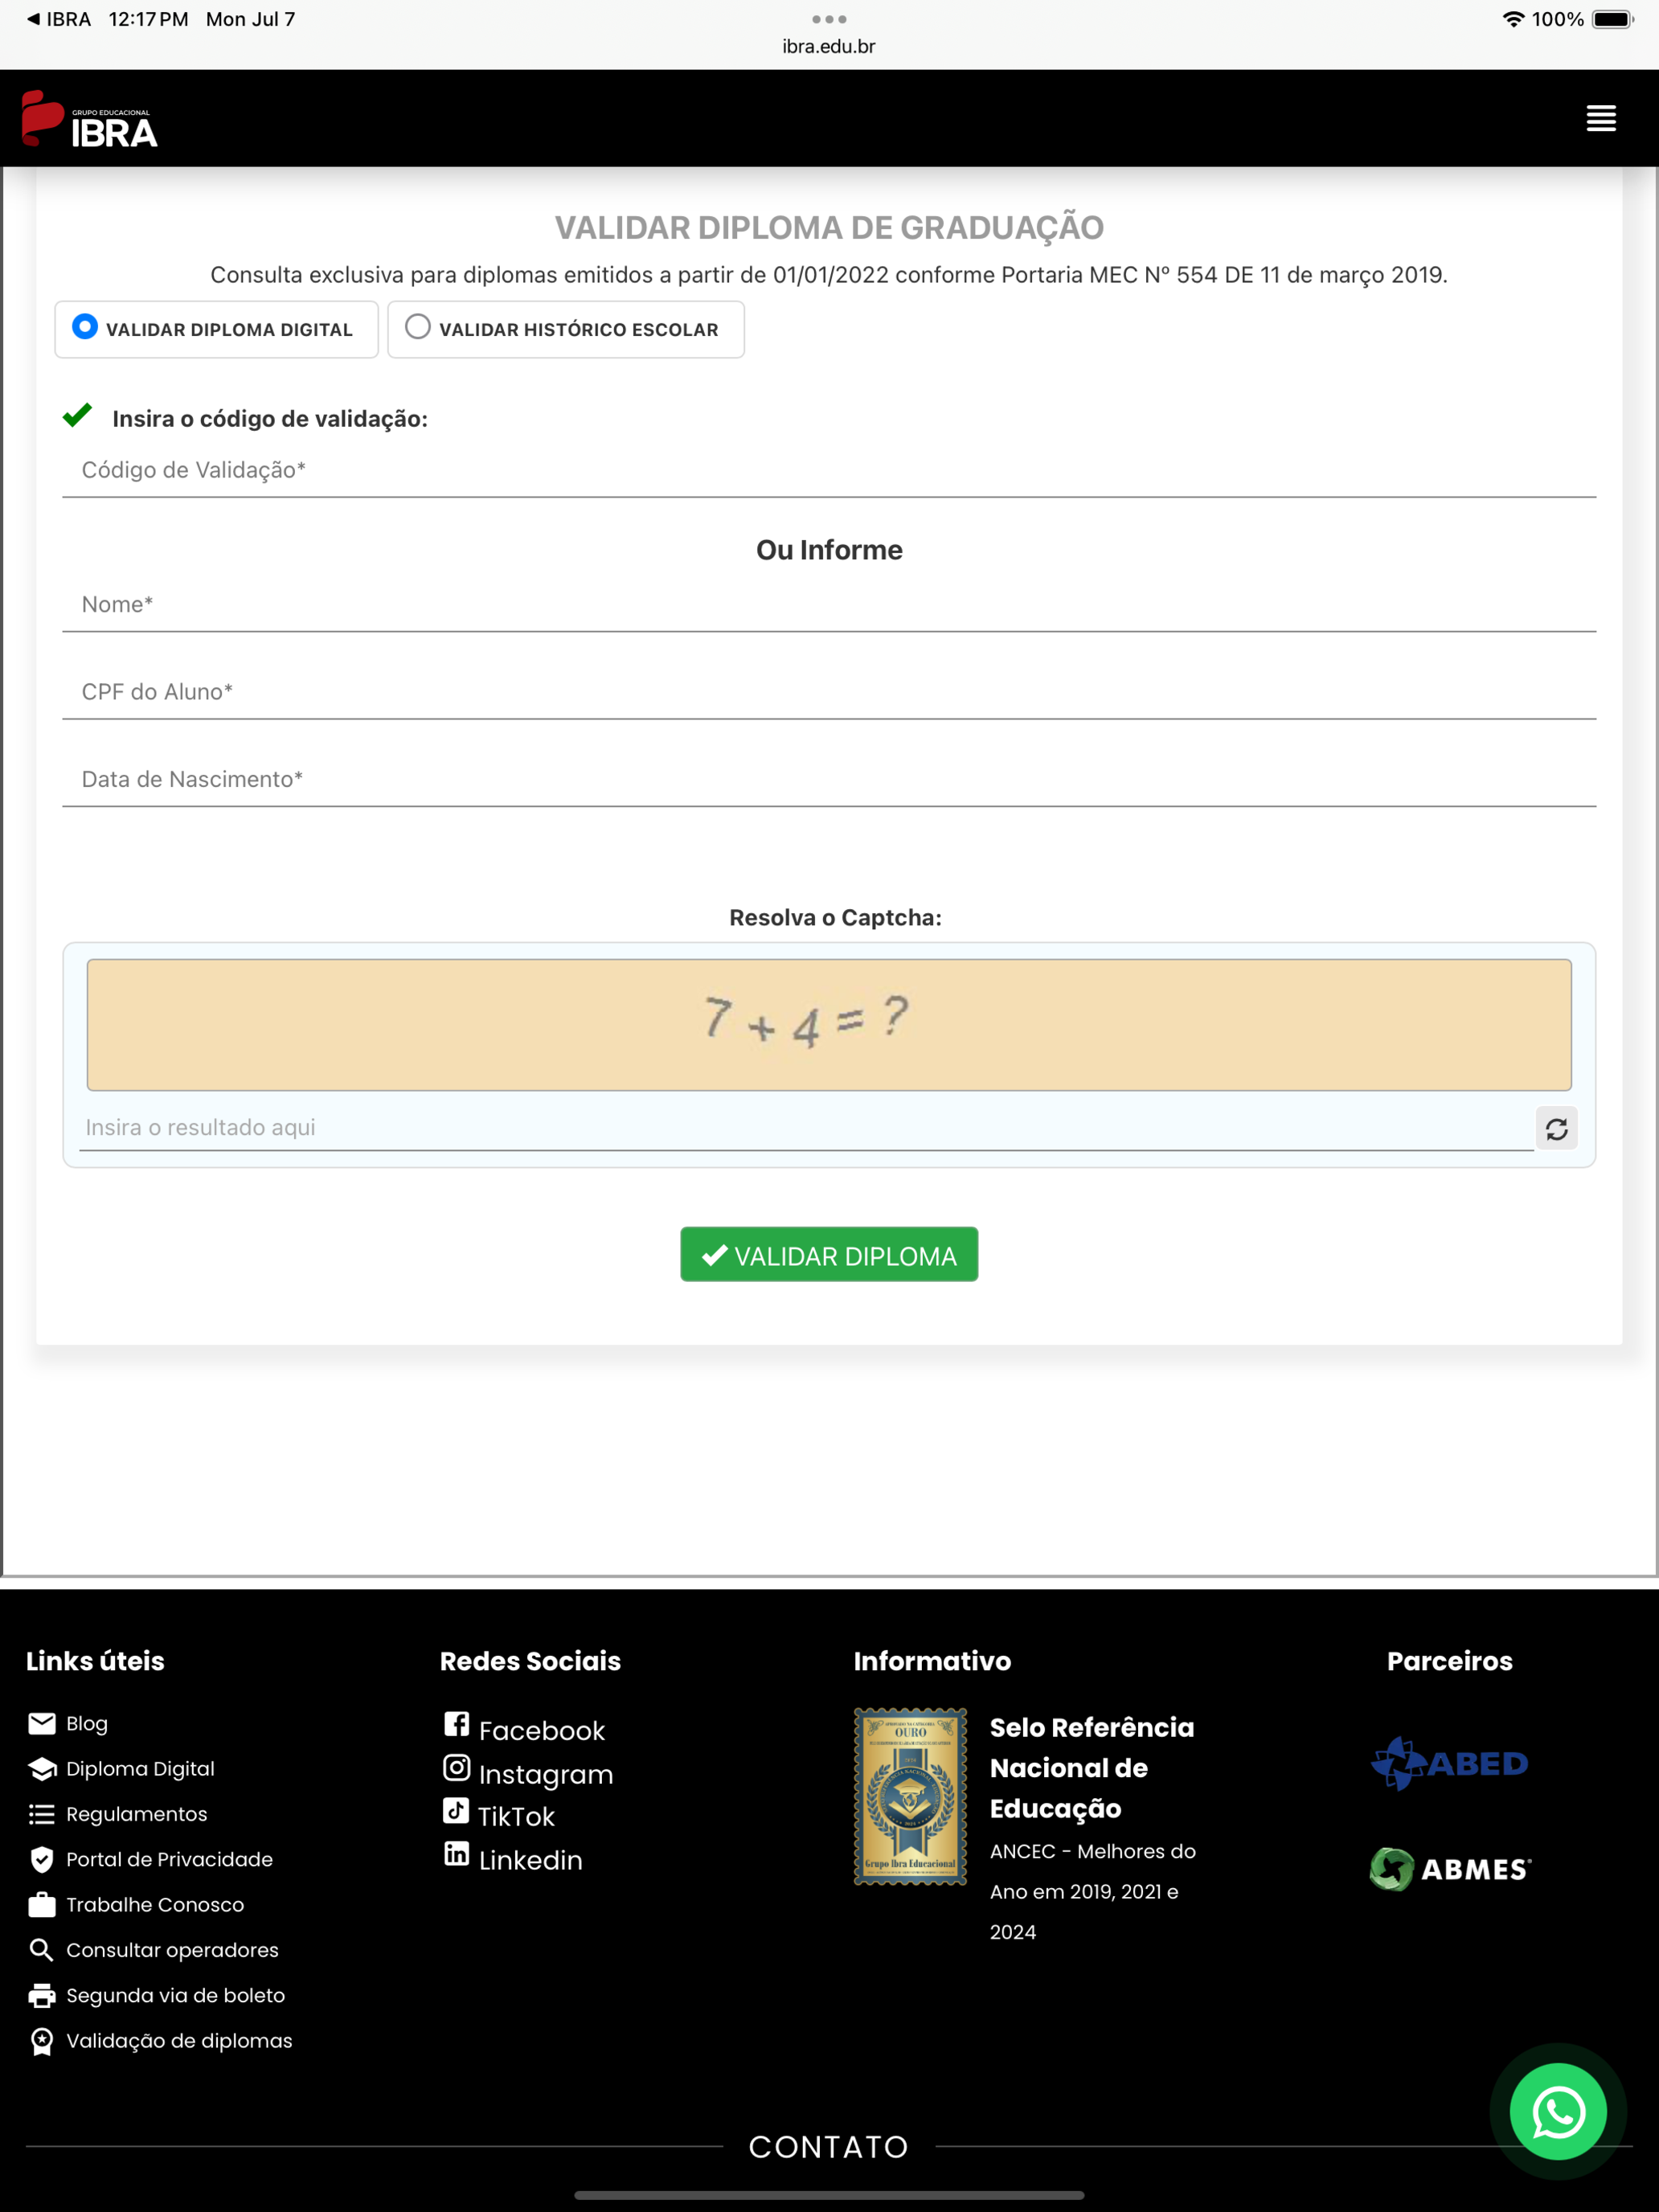Click the Linkedin icon
The image size is (1659, 2212).
[x=456, y=1854]
